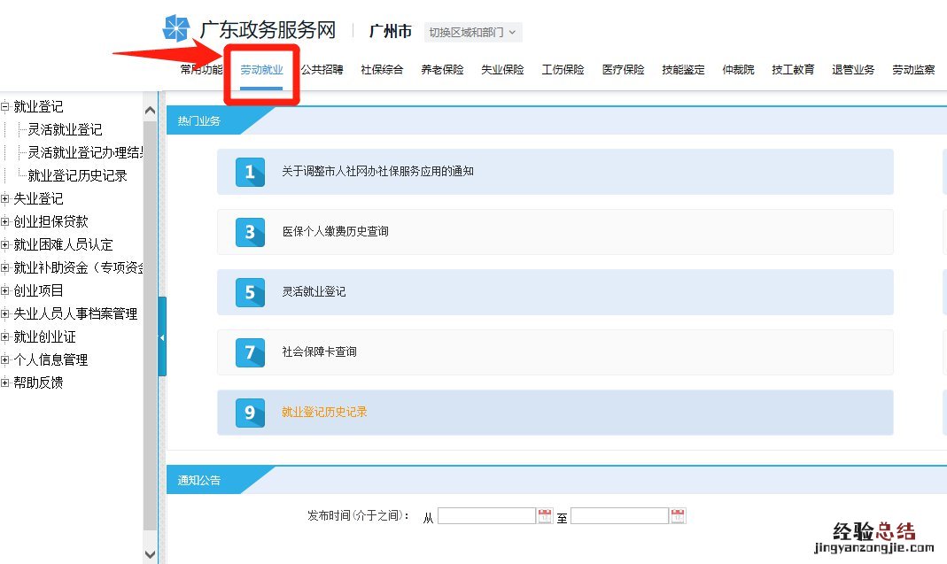947x564 pixels.
Task: Open 就业登记历史记录 in the sidebar tree
Action: point(77,175)
